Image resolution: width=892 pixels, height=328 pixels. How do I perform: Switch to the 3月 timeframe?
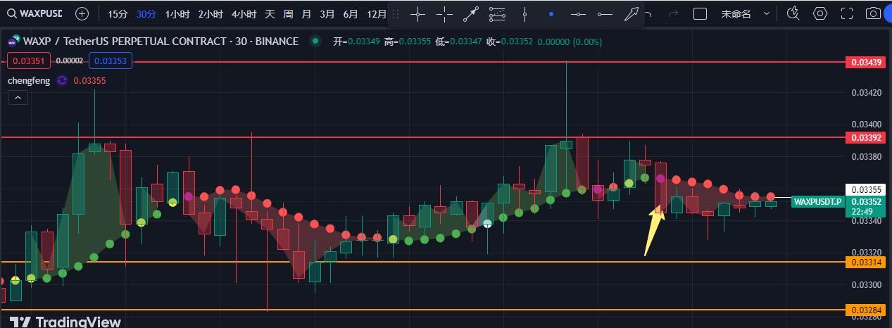point(327,13)
